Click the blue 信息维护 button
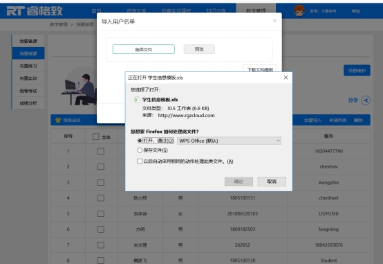 357,71
